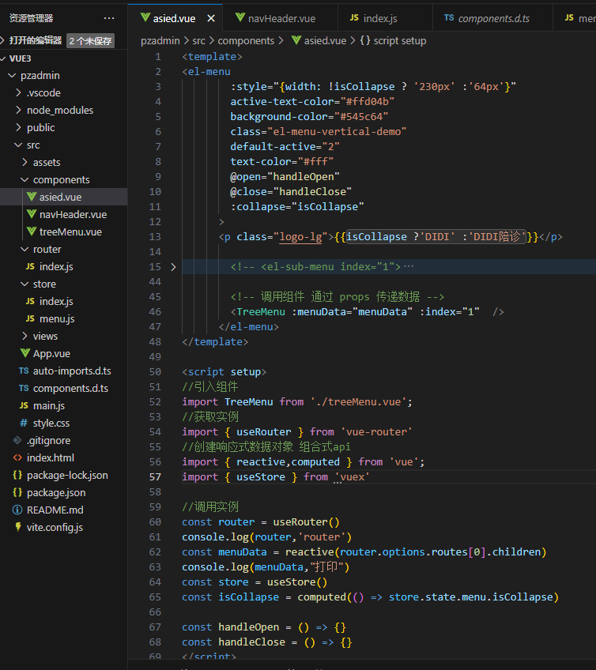
Task: Click git icon beside .gitignore
Action: click(17, 440)
